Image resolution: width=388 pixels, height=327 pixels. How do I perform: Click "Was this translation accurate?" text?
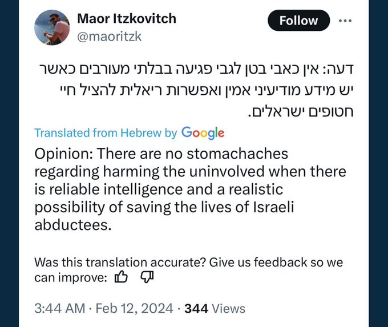119,263
